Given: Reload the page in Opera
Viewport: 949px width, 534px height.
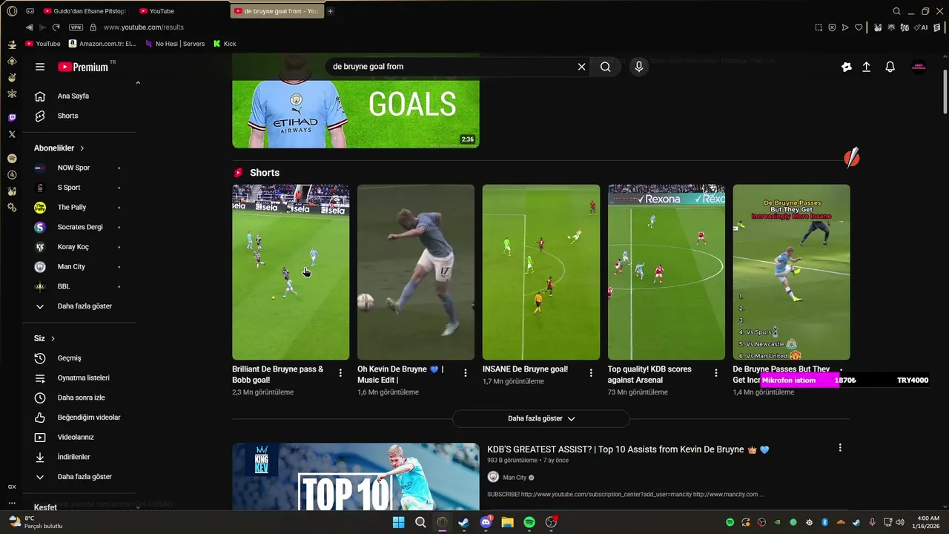Looking at the screenshot, I should (x=56, y=27).
